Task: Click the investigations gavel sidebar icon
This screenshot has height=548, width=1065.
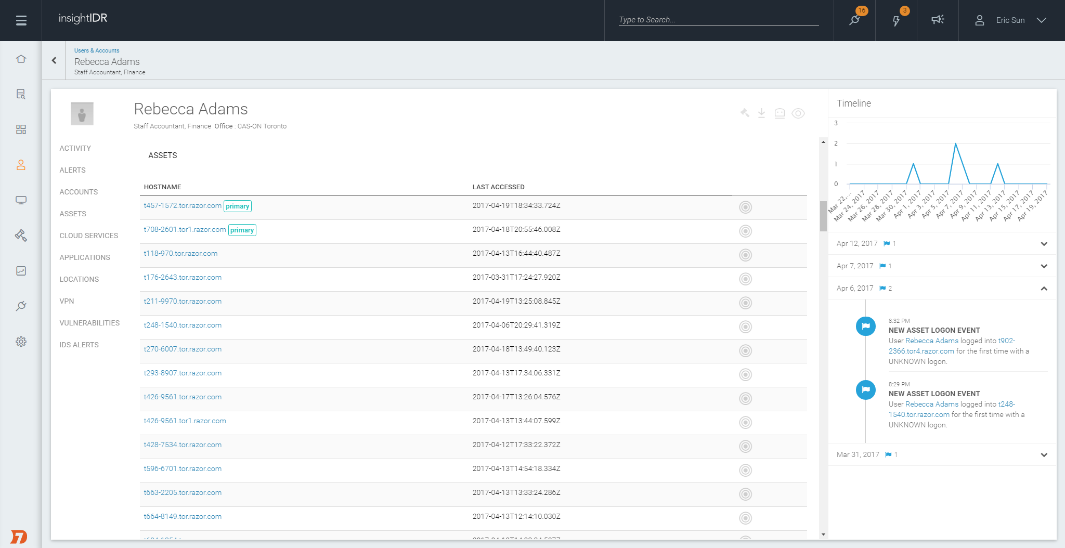Action: pyautogui.click(x=21, y=236)
